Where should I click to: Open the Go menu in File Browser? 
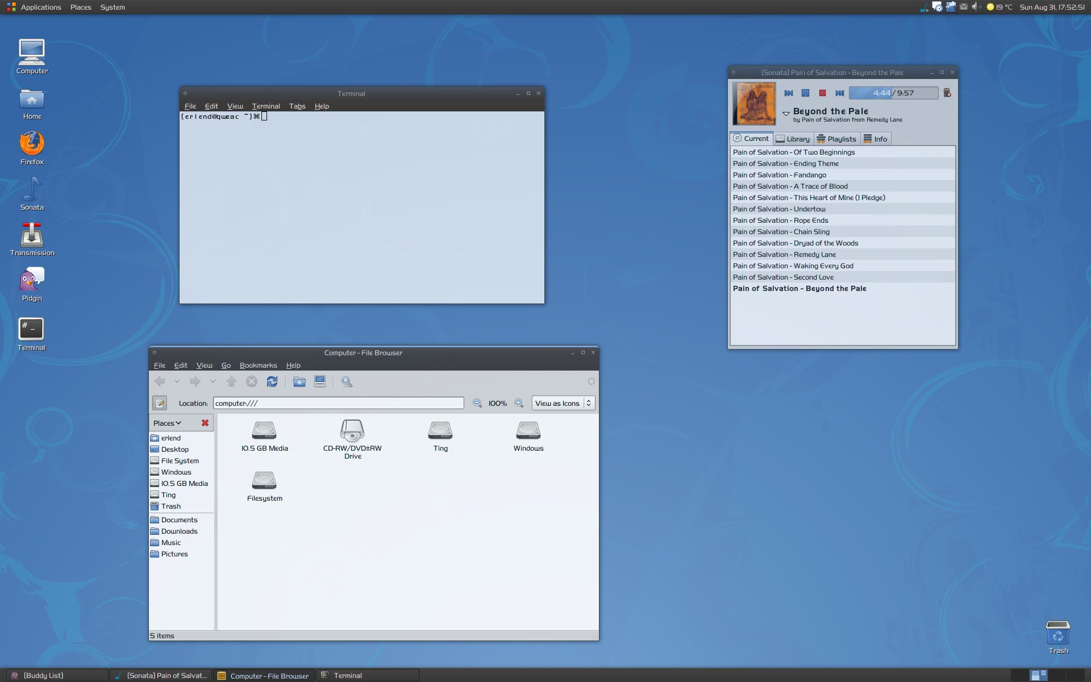[226, 365]
